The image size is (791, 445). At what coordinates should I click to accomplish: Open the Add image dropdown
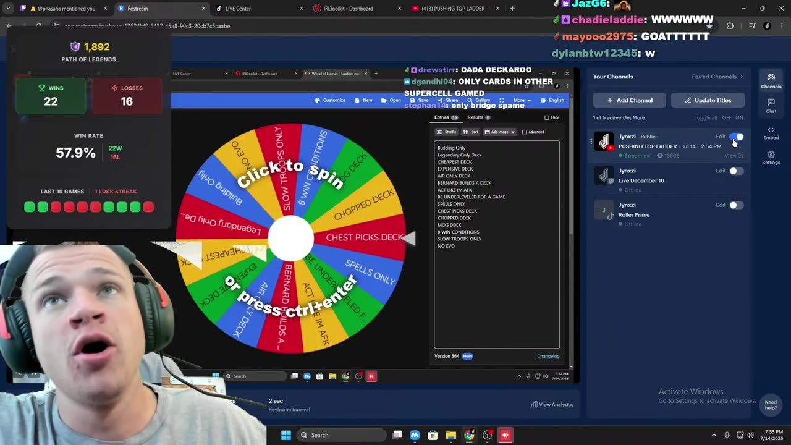[500, 132]
